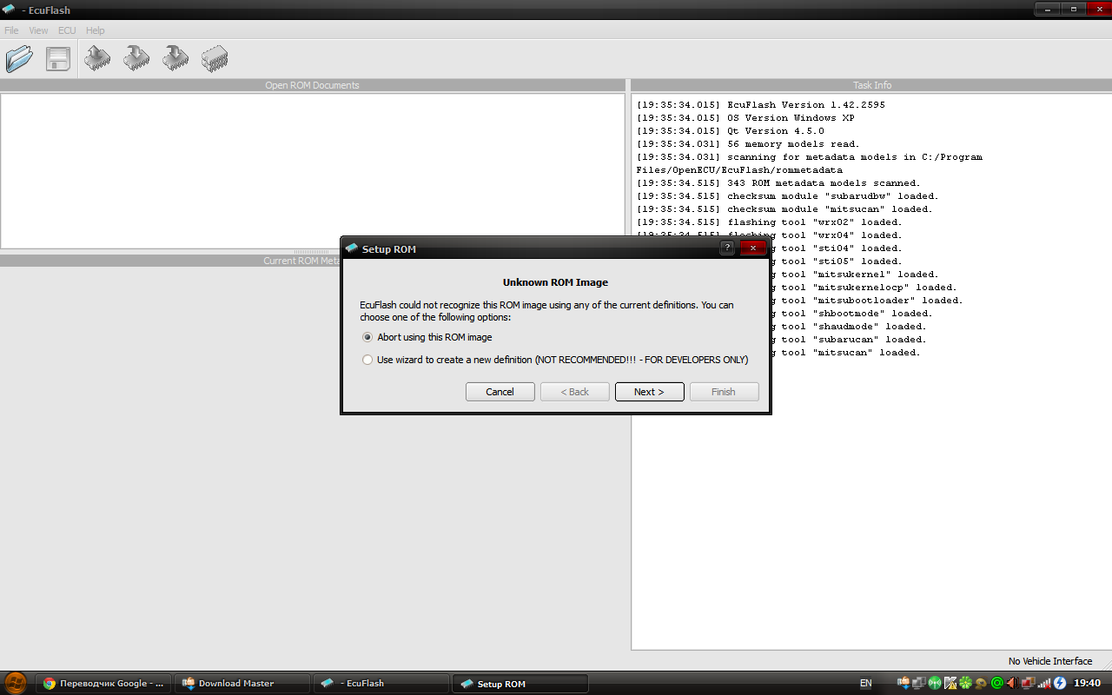Click the Write to ECU chip icon

point(136,58)
